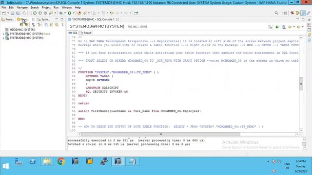This screenshot has height=175, width=312.
Task: Click the Save icon in the main toolbar
Action: (x=13, y=13)
